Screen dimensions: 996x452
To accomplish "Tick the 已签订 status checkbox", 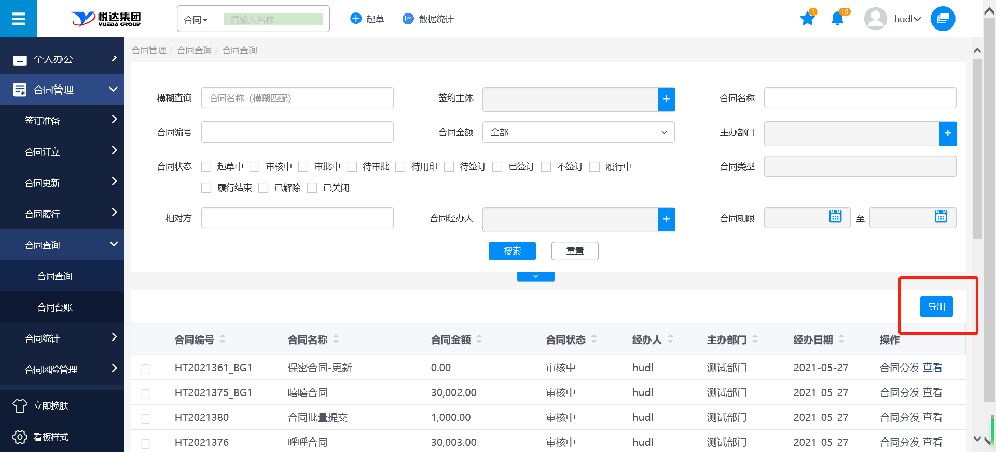I will 497,167.
